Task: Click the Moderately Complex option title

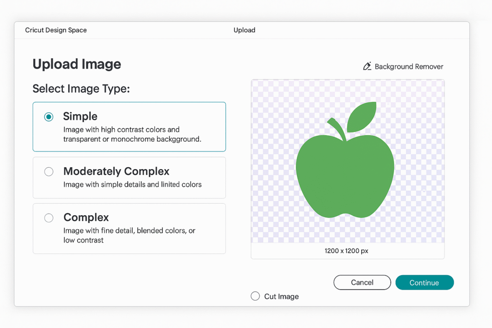Action: point(116,171)
